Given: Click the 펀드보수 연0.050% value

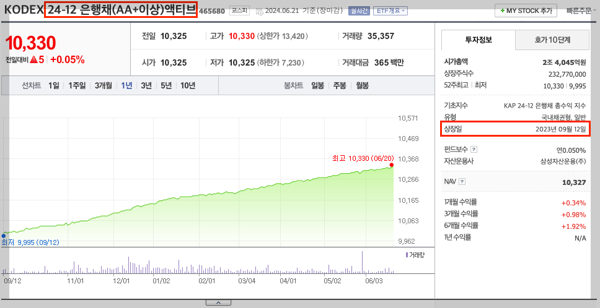Looking at the screenshot, I should coord(571,150).
